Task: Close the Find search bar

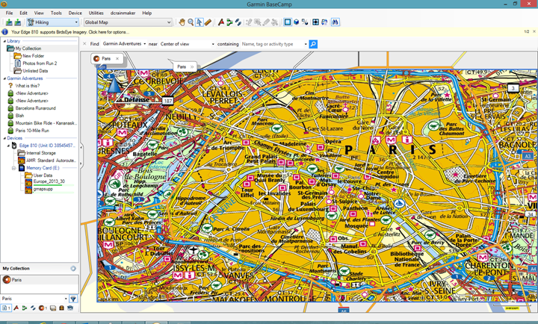Action: pos(84,44)
